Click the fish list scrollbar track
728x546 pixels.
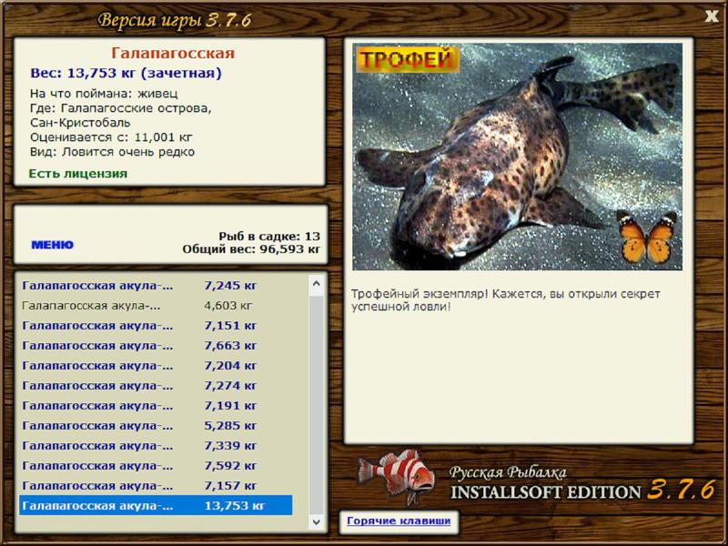(317, 403)
